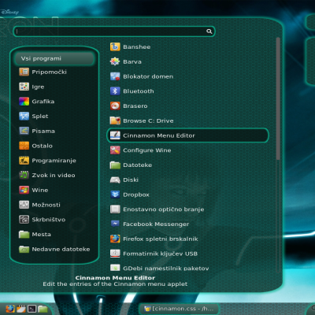Click the Dropbox app label

[136, 195]
